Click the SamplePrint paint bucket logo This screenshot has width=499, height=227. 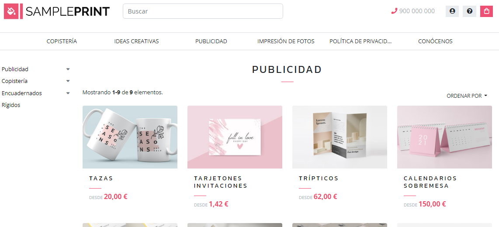click(12, 11)
